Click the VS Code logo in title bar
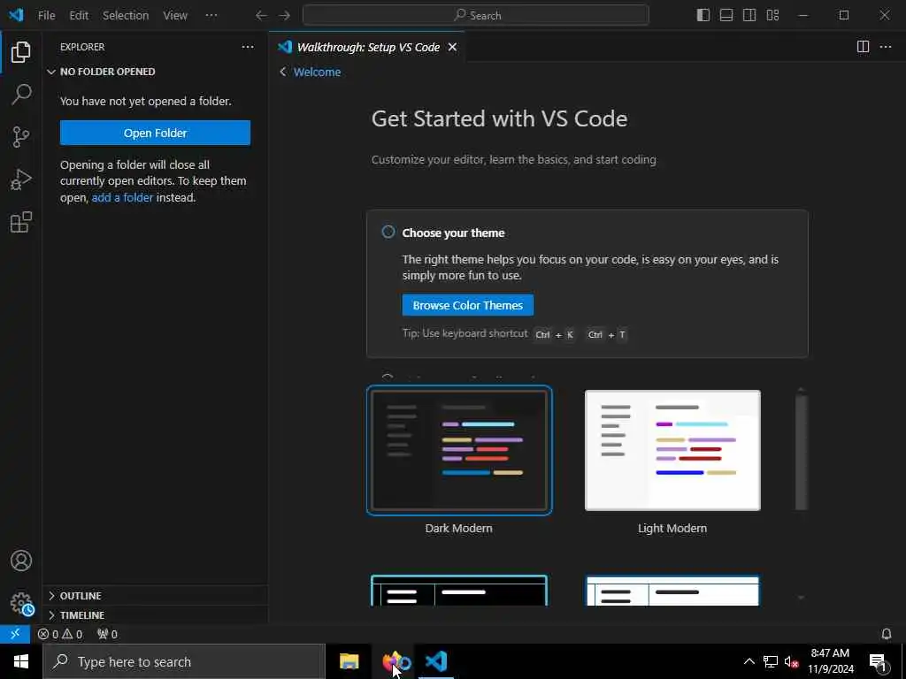The width and height of the screenshot is (906, 679). coord(16,15)
